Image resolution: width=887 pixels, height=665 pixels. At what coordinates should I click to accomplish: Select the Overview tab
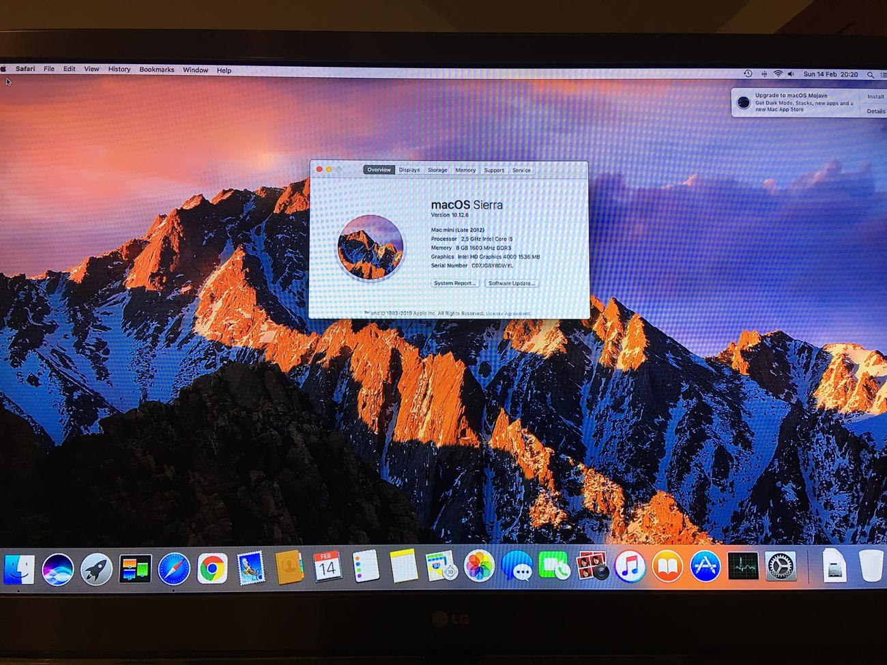[x=379, y=170]
